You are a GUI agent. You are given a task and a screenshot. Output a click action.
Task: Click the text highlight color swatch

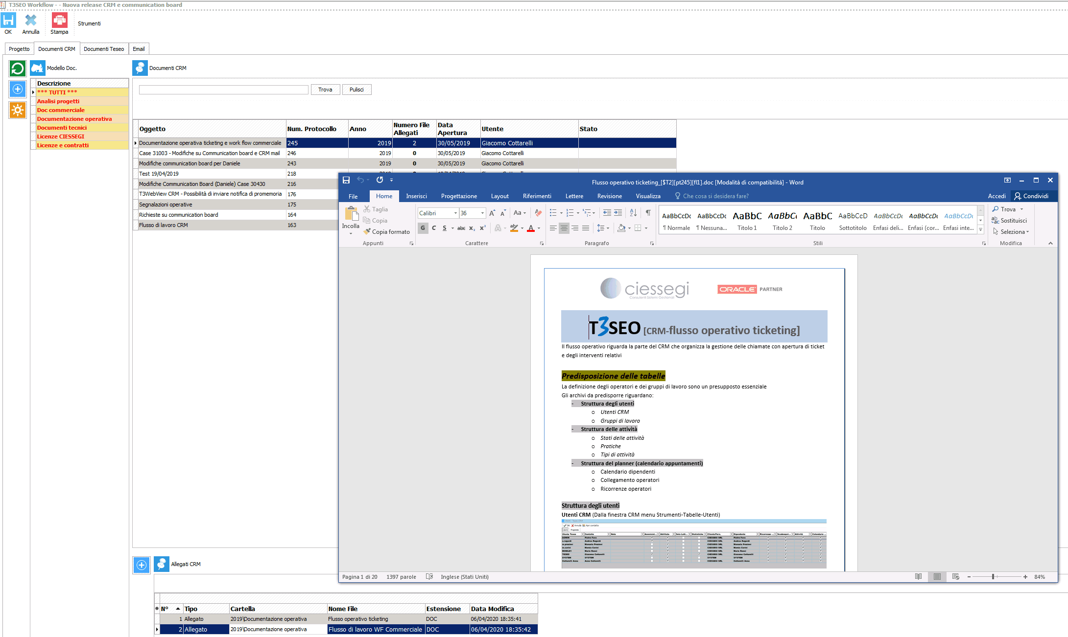(514, 228)
